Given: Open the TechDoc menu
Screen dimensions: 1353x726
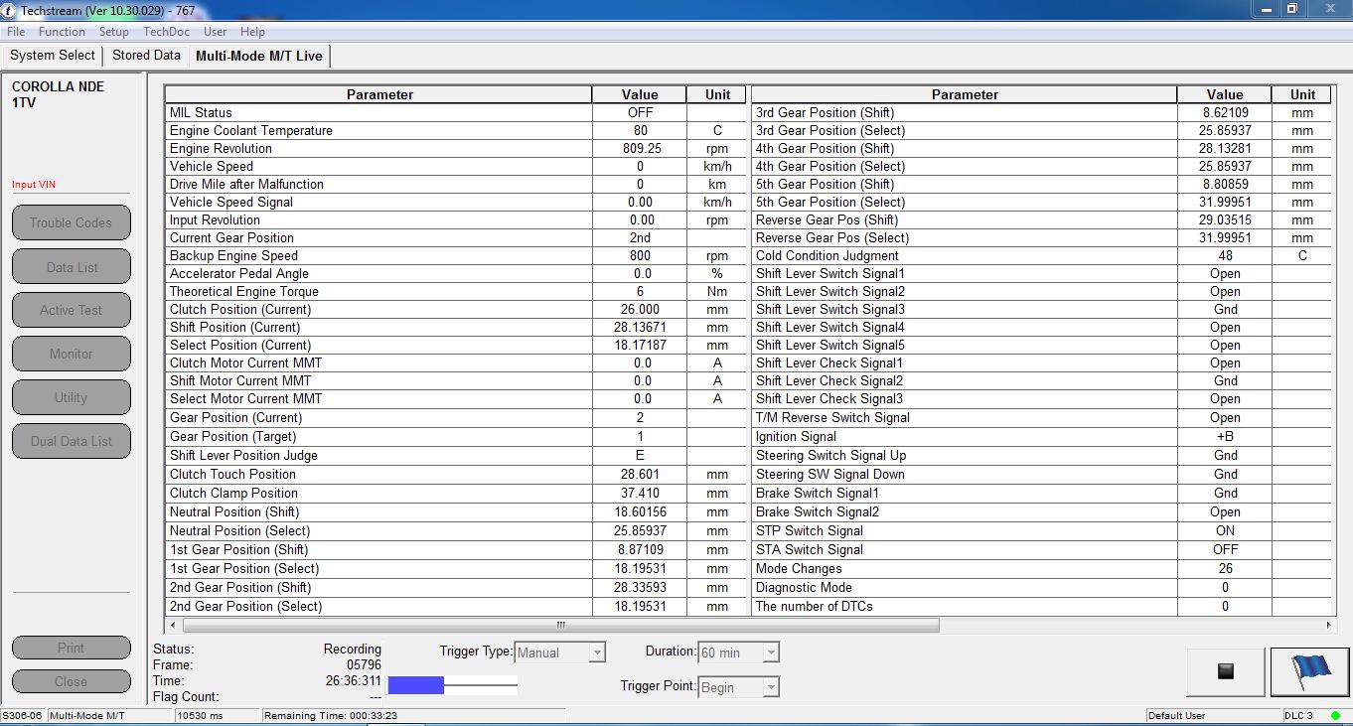Looking at the screenshot, I should click(166, 32).
